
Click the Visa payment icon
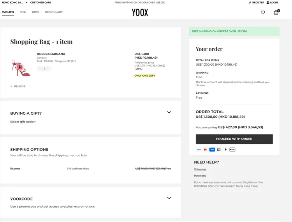click(x=199, y=149)
